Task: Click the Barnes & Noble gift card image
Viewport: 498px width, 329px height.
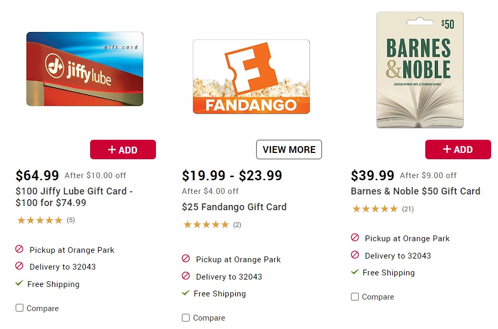Action: tap(419, 69)
